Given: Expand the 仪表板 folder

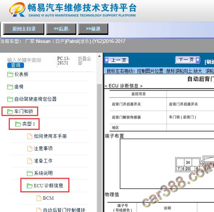Looking at the screenshot, I should 21,74.
